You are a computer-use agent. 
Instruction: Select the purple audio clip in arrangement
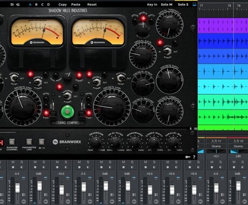(x=223, y=25)
